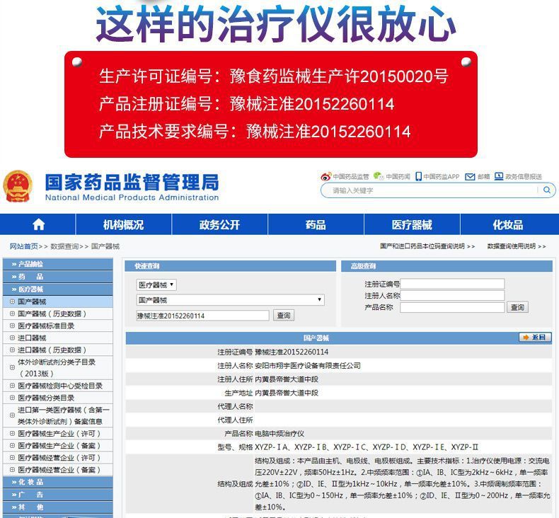Follow the 网站首页 breadcrumb link

coord(23,246)
